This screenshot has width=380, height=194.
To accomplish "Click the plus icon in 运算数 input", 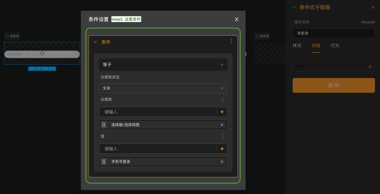I will (222, 112).
